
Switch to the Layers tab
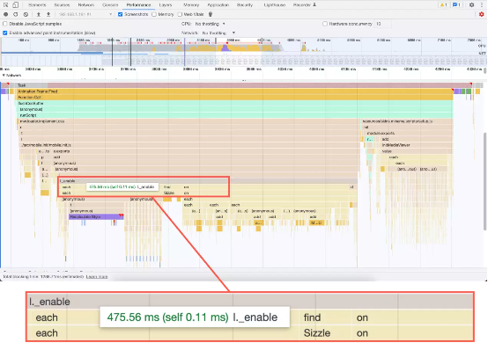(166, 4)
